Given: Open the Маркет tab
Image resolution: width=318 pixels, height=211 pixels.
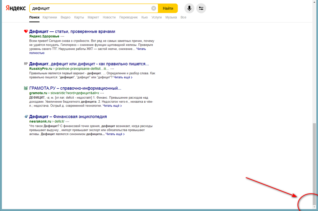Looking at the screenshot, I should tap(93, 17).
